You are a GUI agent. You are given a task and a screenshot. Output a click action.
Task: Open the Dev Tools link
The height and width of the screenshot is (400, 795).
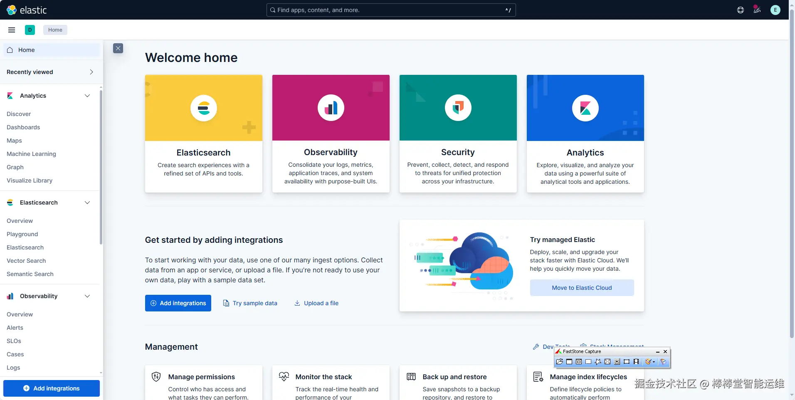[551, 346]
